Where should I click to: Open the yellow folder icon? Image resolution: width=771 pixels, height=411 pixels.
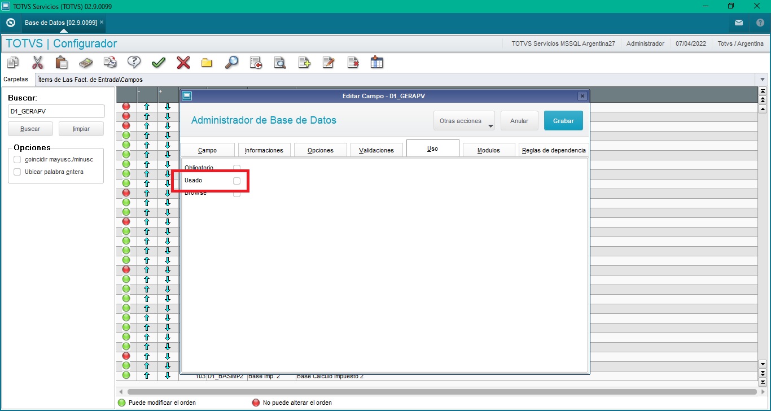[x=207, y=63]
